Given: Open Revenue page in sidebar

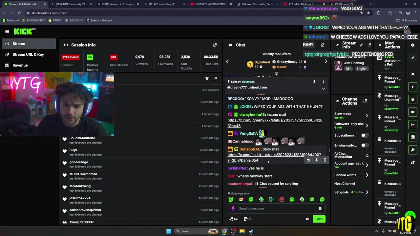Looking at the screenshot, I should tap(28, 65).
